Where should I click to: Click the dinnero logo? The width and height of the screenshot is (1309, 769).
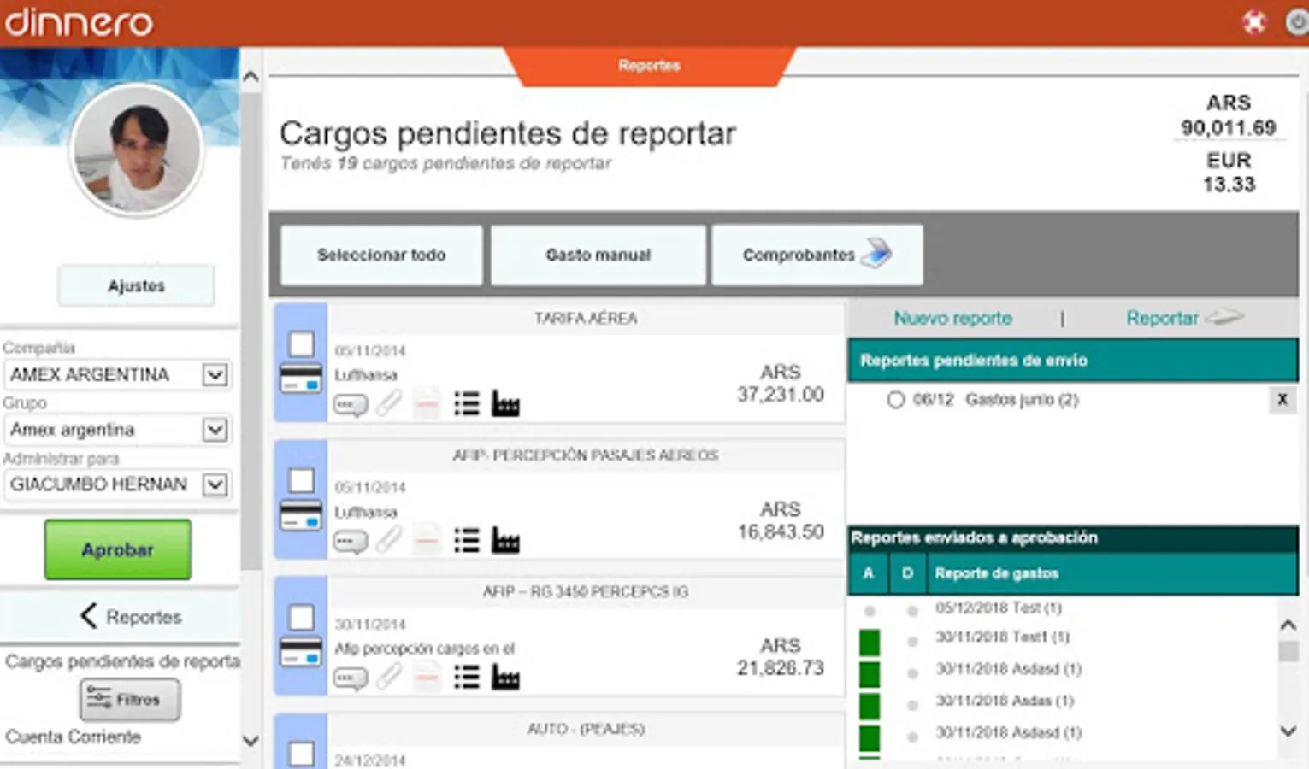tap(79, 22)
